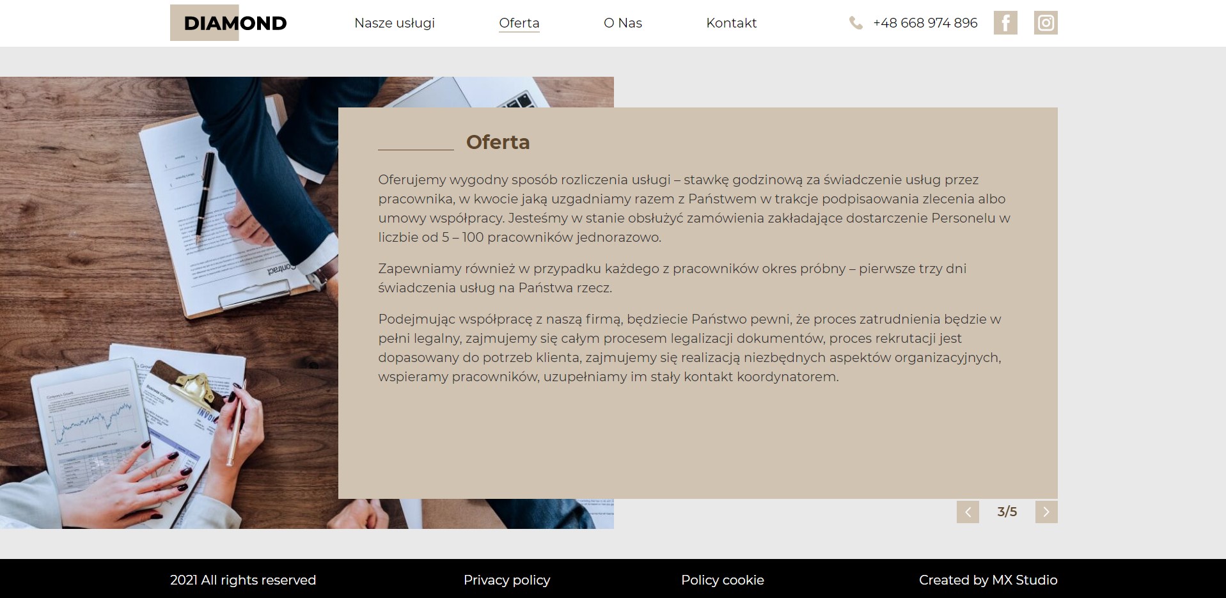Click the phone handset icon
This screenshot has height=598, width=1226.
pos(856,23)
